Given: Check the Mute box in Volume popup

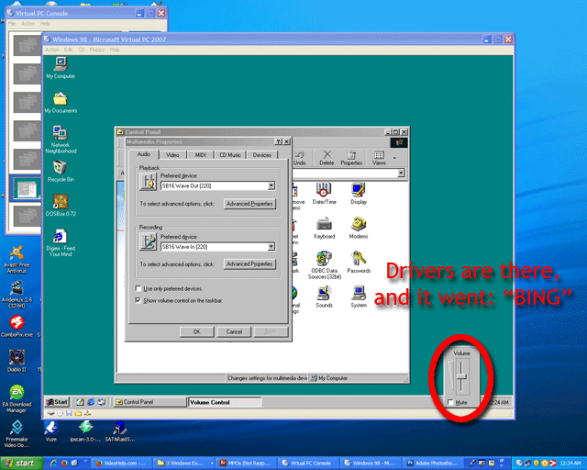Looking at the screenshot, I should click(450, 402).
